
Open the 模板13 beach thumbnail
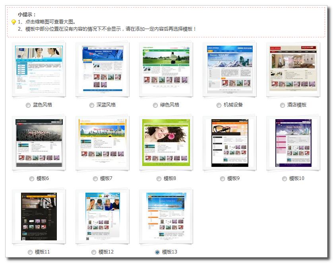[x=166, y=217]
